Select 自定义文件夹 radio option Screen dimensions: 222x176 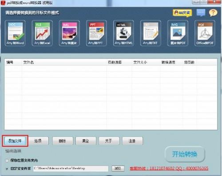pyautogui.click(x=7, y=168)
